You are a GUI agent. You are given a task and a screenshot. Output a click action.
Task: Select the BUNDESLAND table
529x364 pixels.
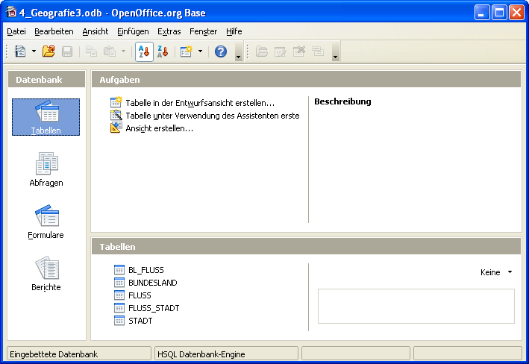pyautogui.click(x=152, y=283)
